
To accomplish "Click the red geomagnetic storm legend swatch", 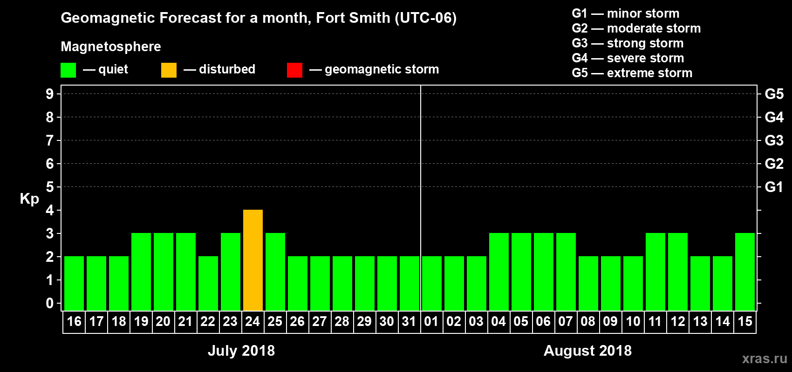I will click(x=294, y=70).
